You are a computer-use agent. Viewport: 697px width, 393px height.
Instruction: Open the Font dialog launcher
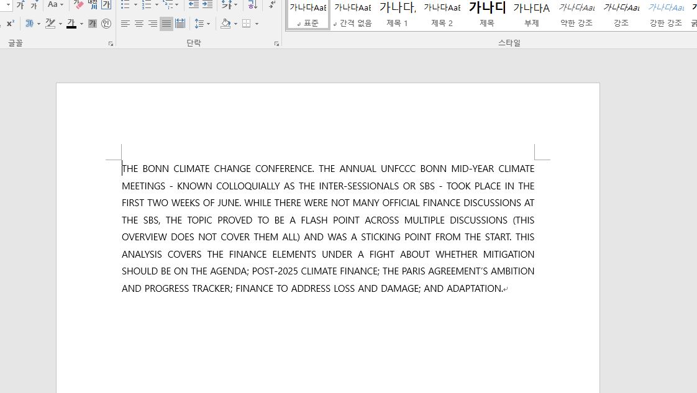click(111, 43)
